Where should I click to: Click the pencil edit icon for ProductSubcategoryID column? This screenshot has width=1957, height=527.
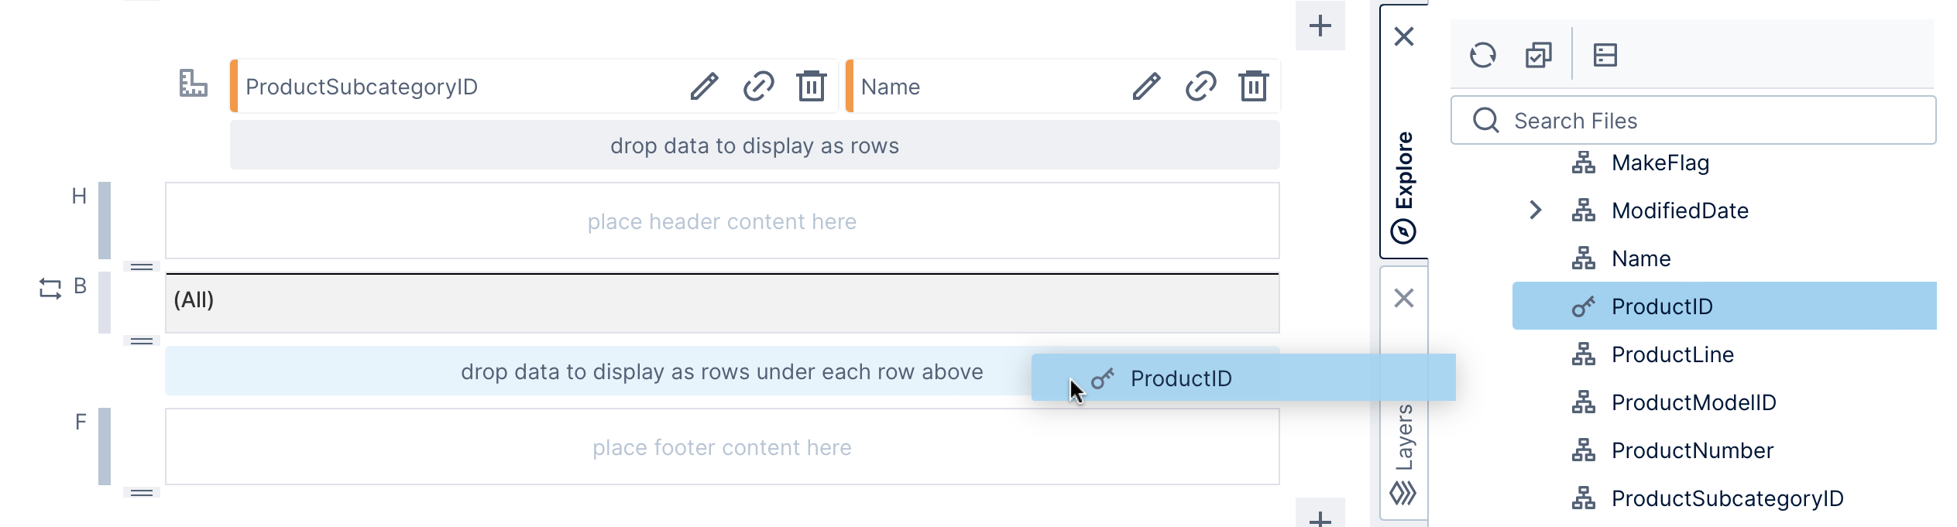coord(706,87)
